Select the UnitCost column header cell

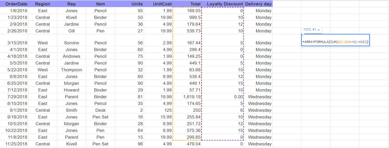click(158, 4)
